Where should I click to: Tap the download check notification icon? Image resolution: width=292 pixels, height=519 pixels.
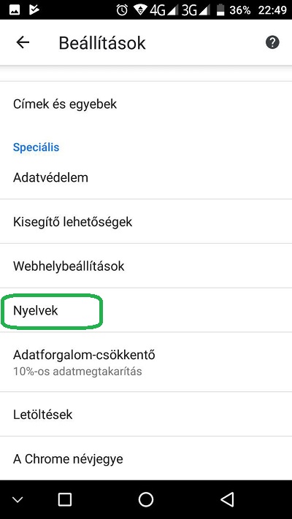[34, 10]
